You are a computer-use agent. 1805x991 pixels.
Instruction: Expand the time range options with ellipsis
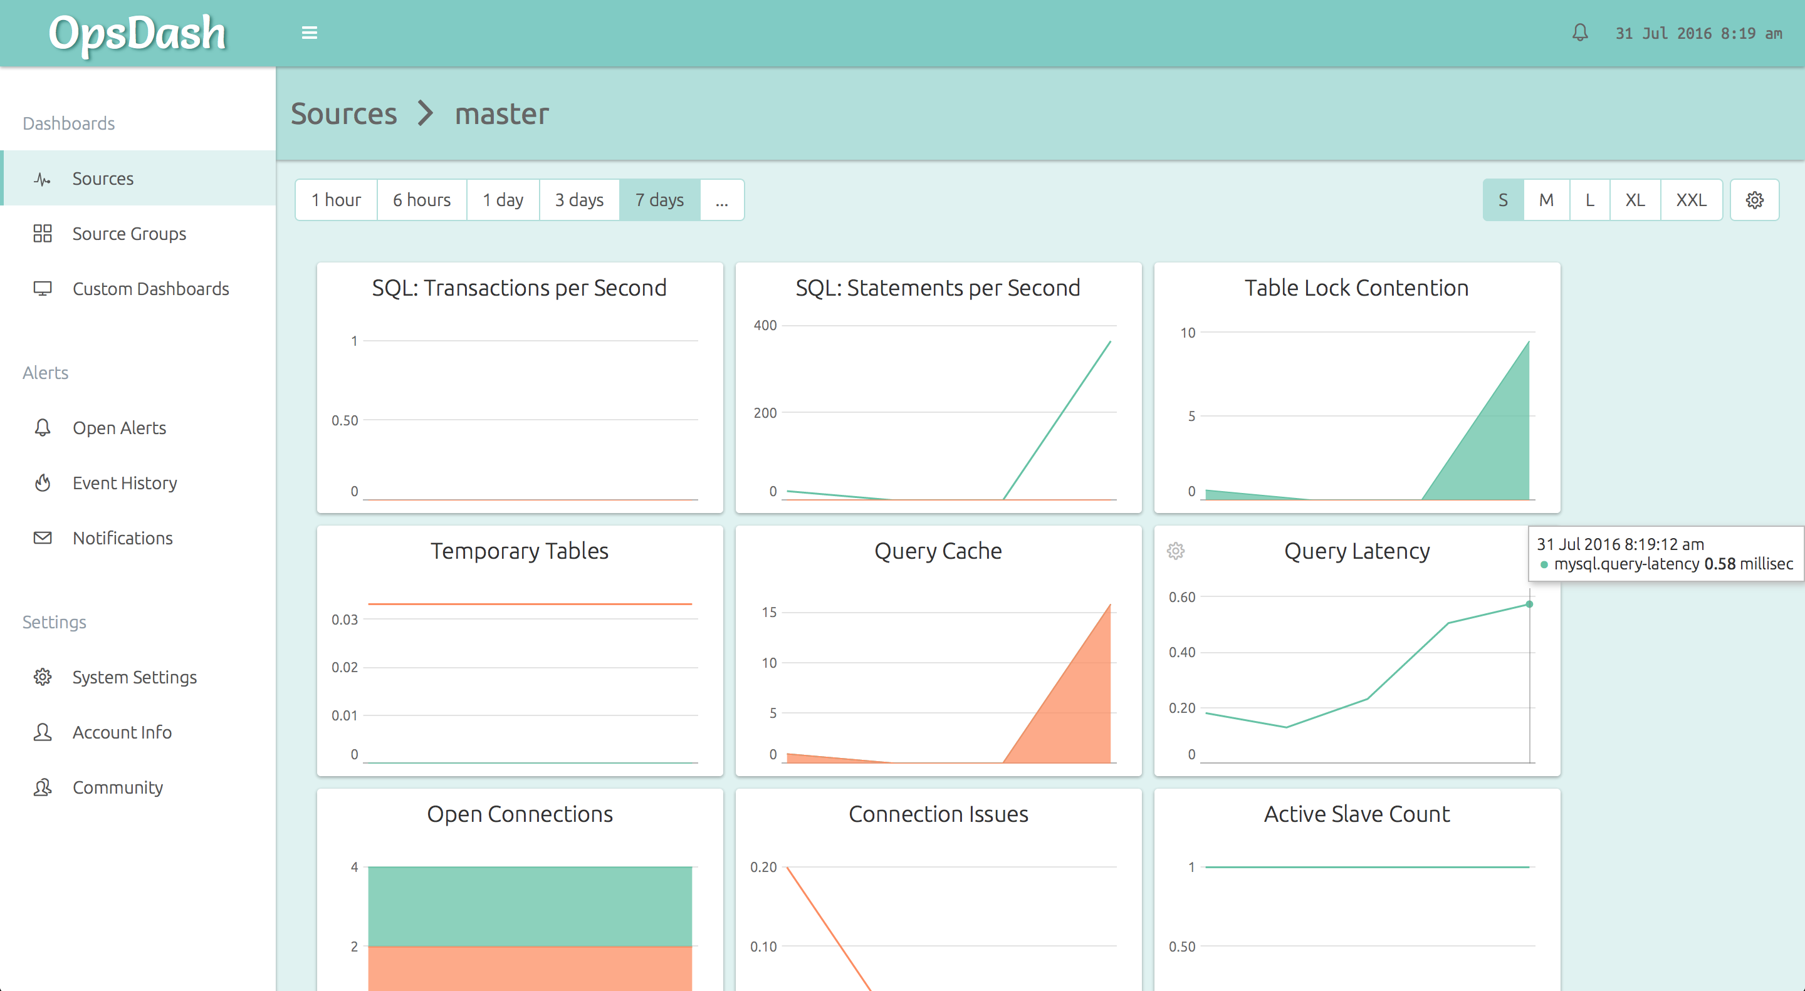[721, 200]
